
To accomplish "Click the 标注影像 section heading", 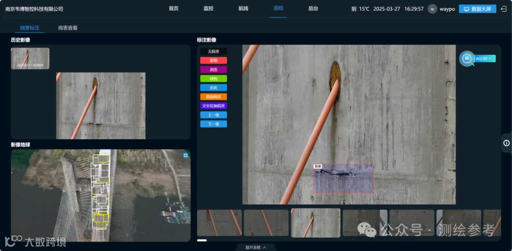I will (206, 40).
